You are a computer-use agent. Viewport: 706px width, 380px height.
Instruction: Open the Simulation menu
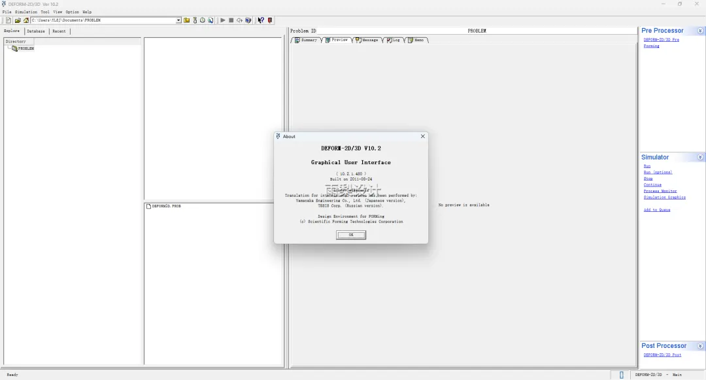click(x=26, y=12)
